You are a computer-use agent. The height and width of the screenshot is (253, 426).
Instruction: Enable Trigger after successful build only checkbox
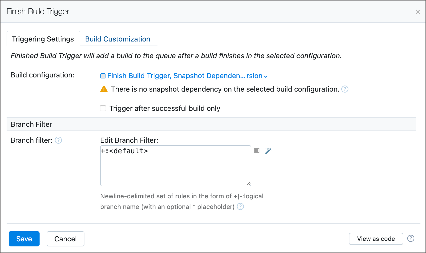click(103, 108)
